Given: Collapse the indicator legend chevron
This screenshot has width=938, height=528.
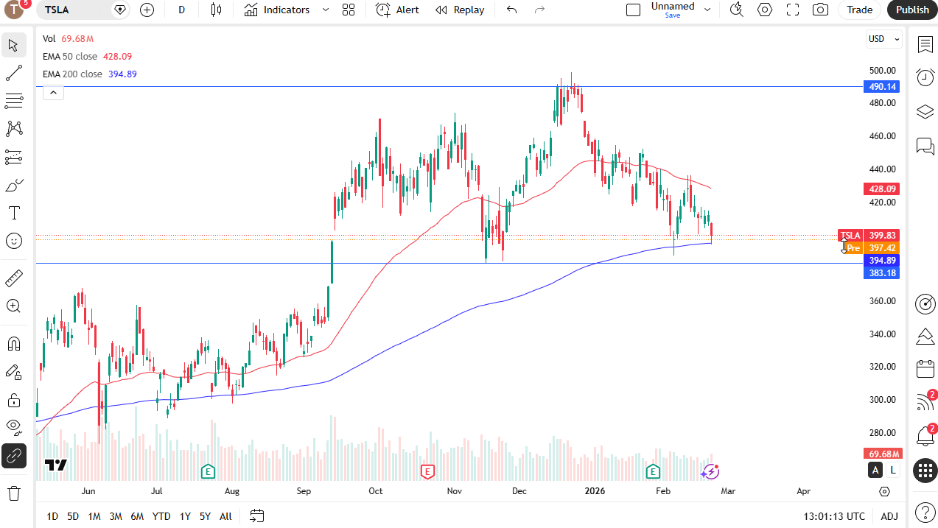Looking at the screenshot, I should 53,93.
